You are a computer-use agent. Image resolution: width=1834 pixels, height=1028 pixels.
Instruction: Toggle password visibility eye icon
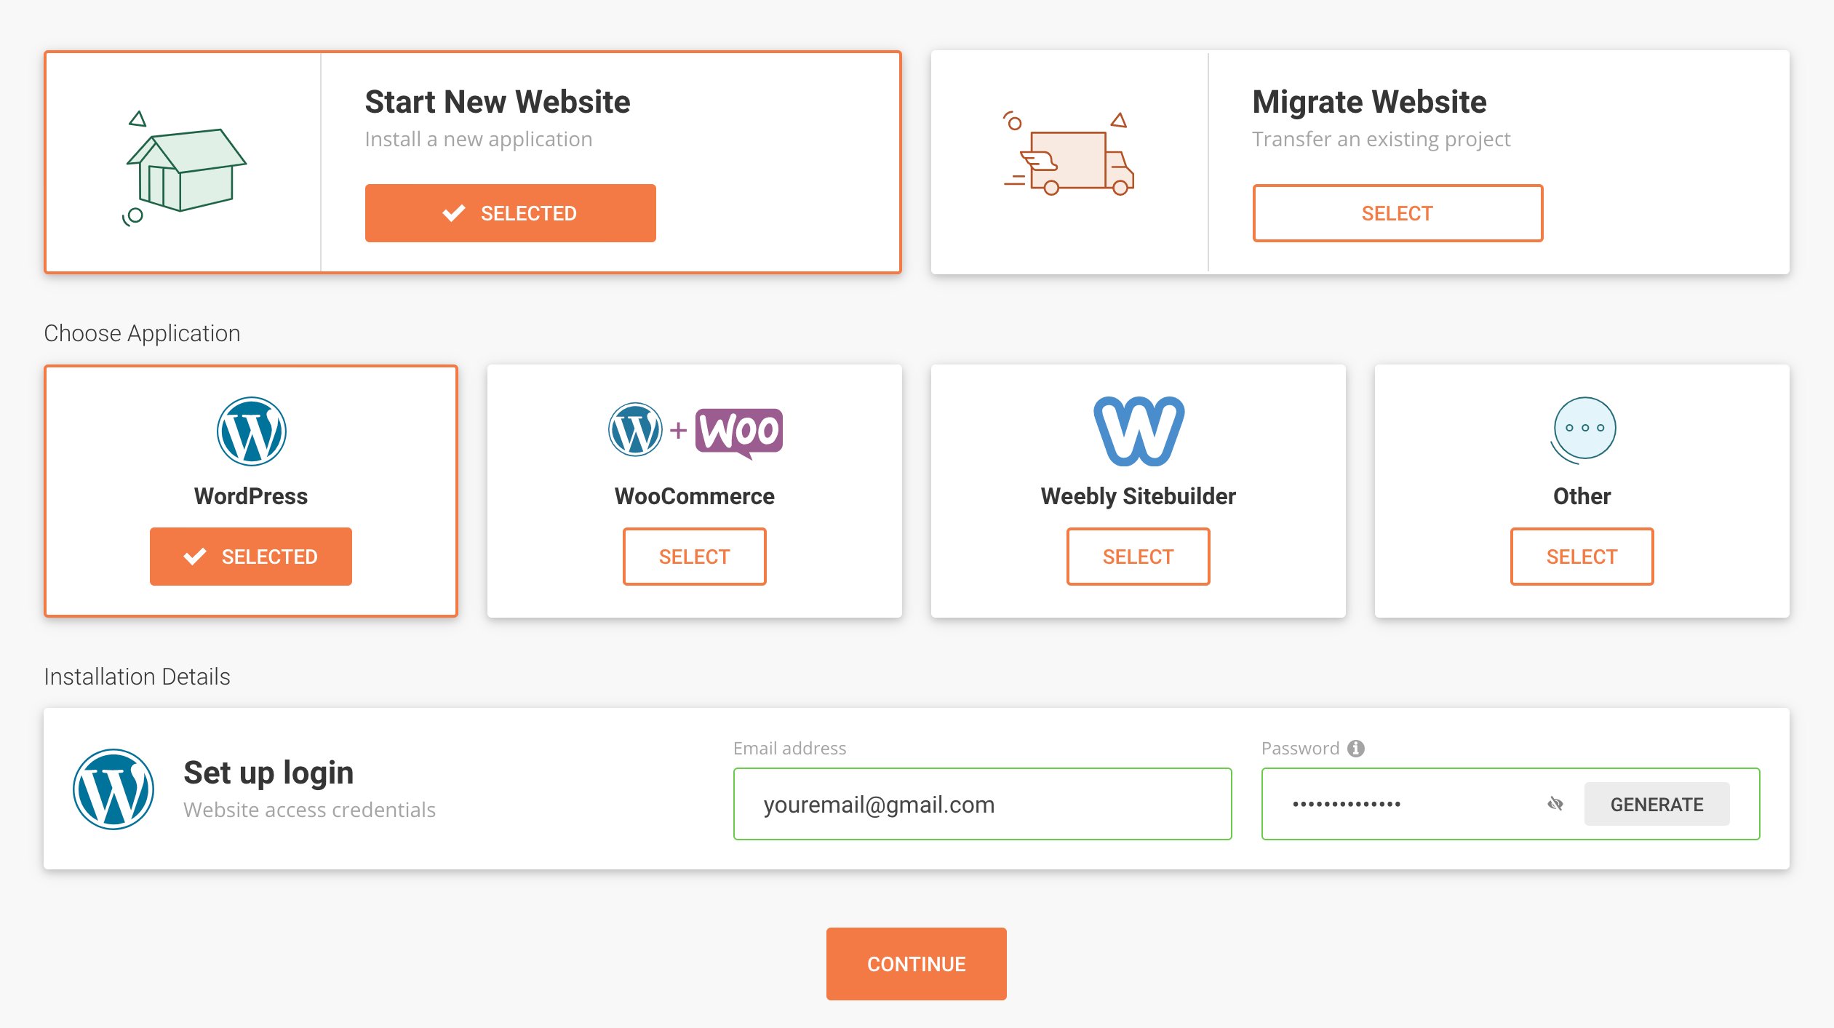click(1555, 804)
